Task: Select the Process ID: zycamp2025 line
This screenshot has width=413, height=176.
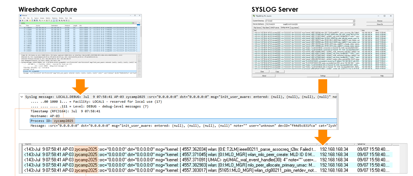Action: click(x=183, y=121)
